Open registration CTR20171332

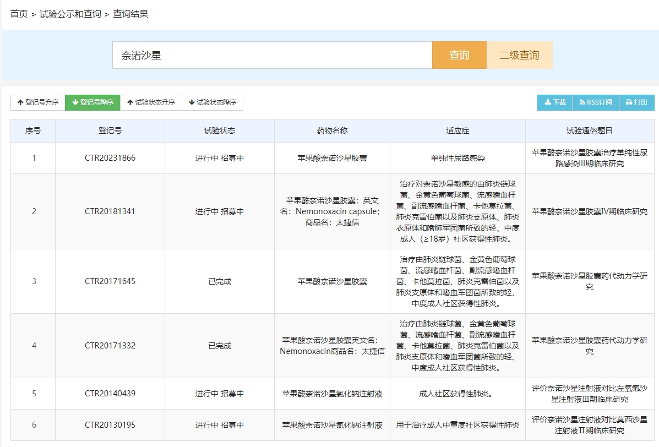pos(110,346)
